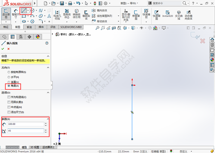Click the Undo icon
Viewport: 215px width, 153px height.
[x=78, y=3]
